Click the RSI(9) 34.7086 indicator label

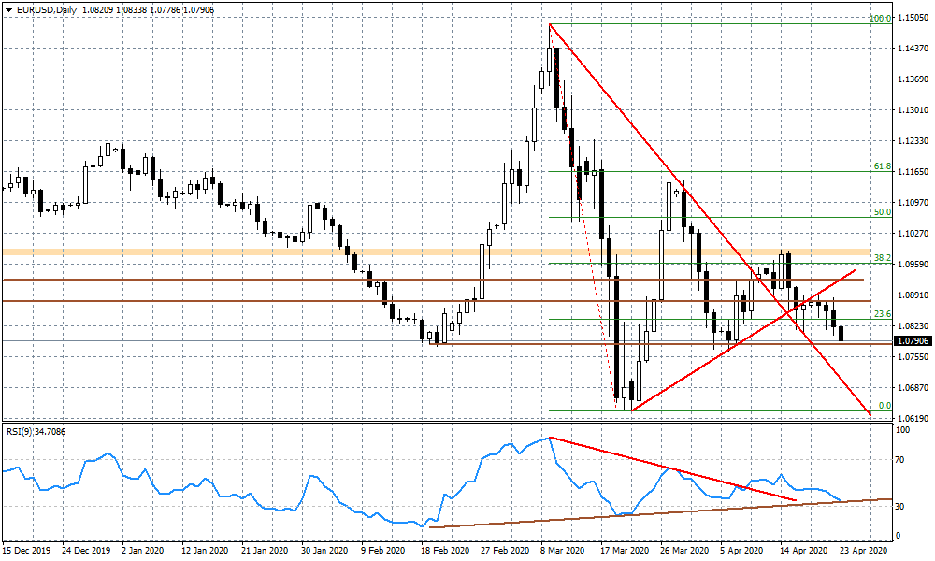36,431
